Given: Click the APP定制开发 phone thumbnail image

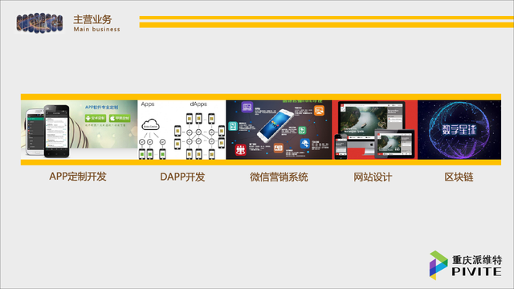Looking at the screenshot, I should coord(79,130).
